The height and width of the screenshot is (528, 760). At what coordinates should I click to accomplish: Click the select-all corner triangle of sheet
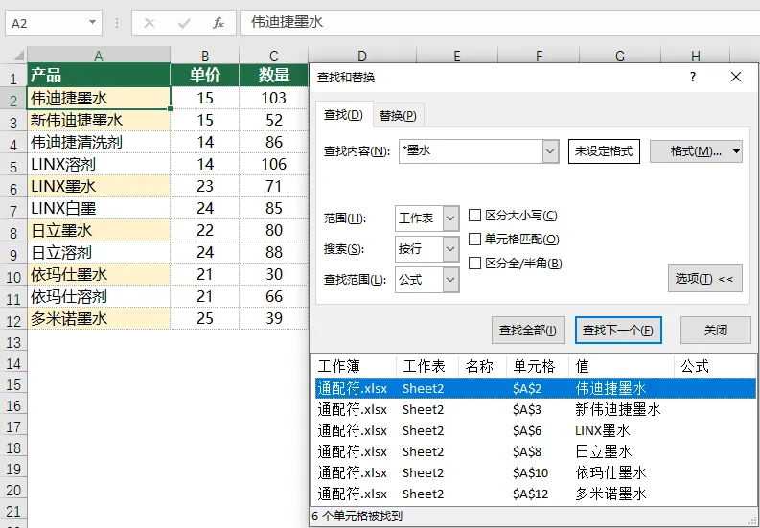coord(18,56)
